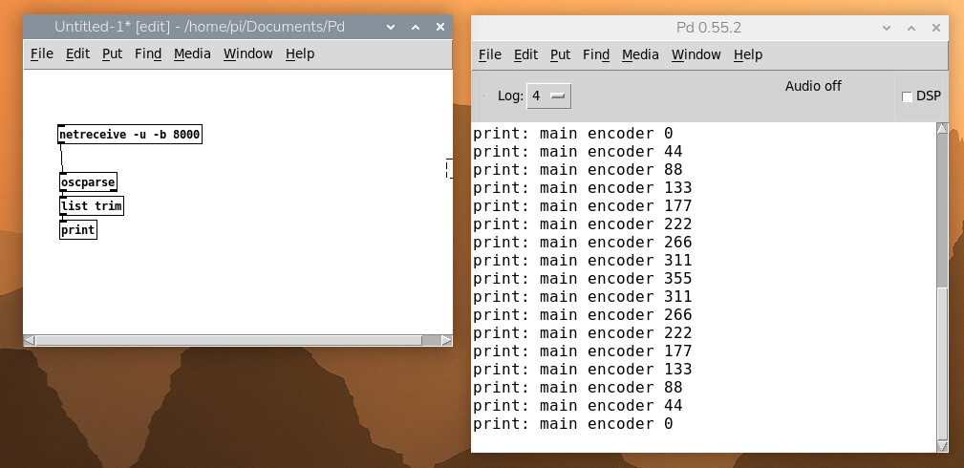Open Window menu in Pd console window
Viewport: 964px width, 468px height.
pyautogui.click(x=696, y=54)
